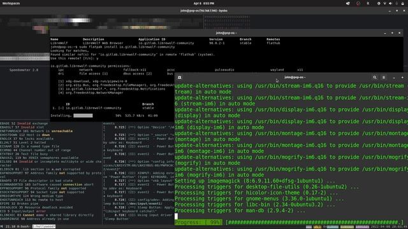
Task: Click the flatpak Installing progress bar
Action: [83, 116]
